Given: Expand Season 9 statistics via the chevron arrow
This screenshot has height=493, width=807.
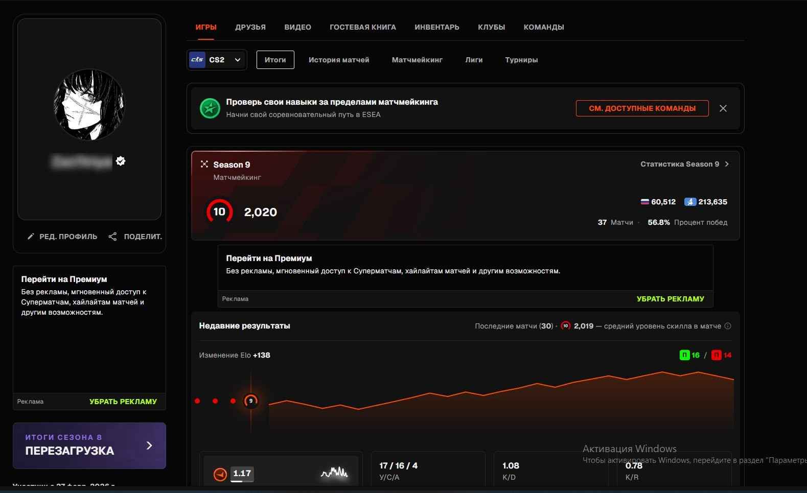Looking at the screenshot, I should [x=727, y=164].
